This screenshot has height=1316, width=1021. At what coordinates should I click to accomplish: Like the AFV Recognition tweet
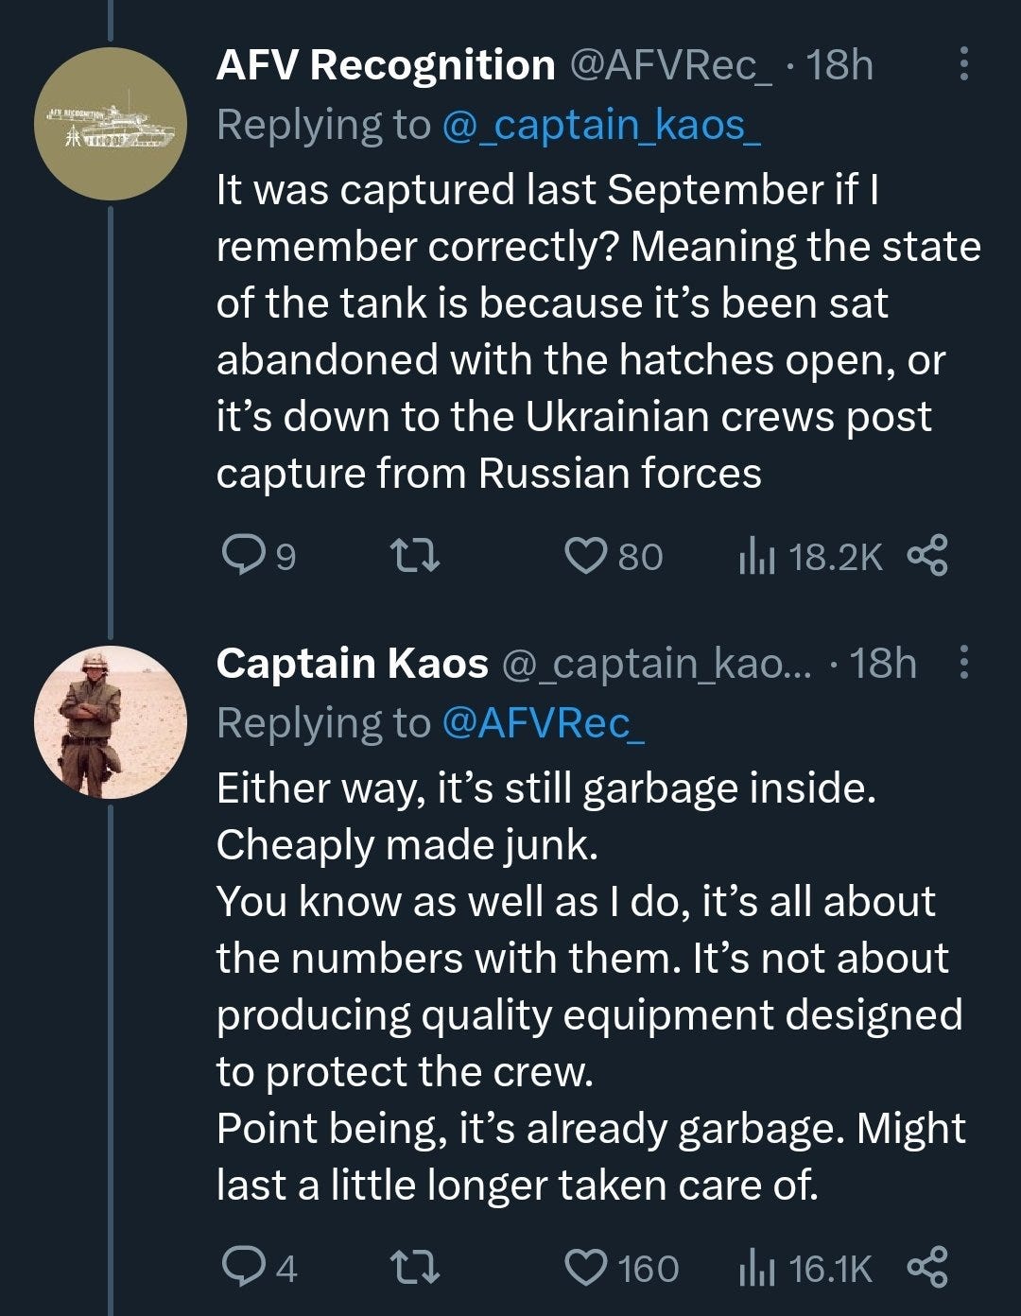click(x=585, y=556)
